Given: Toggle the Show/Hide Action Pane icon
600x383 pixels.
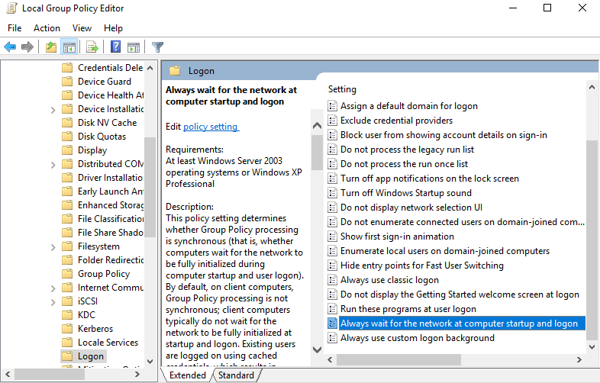Looking at the screenshot, I should 134,47.
